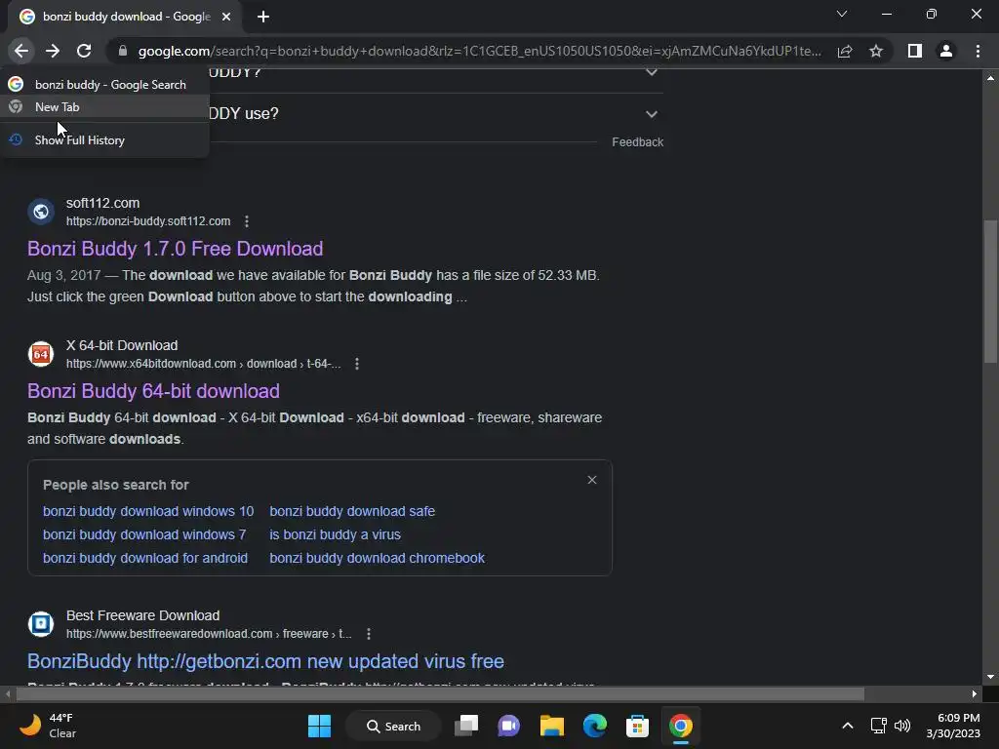The height and width of the screenshot is (749, 999).
Task: Open 'Bonzi Buddy 1.7.0 Free Download' result
Action: [x=176, y=249]
